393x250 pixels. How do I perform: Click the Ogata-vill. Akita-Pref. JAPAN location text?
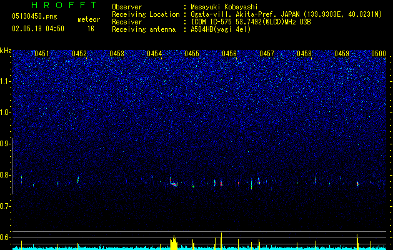[x=286, y=14]
